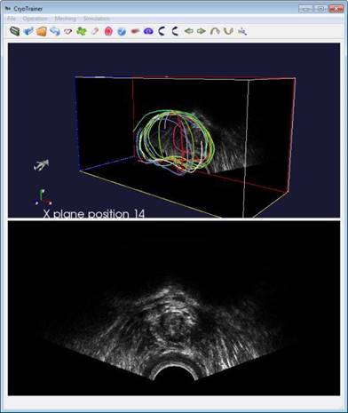348x413 pixels.
Task: Open the Operation menu
Action: point(35,19)
